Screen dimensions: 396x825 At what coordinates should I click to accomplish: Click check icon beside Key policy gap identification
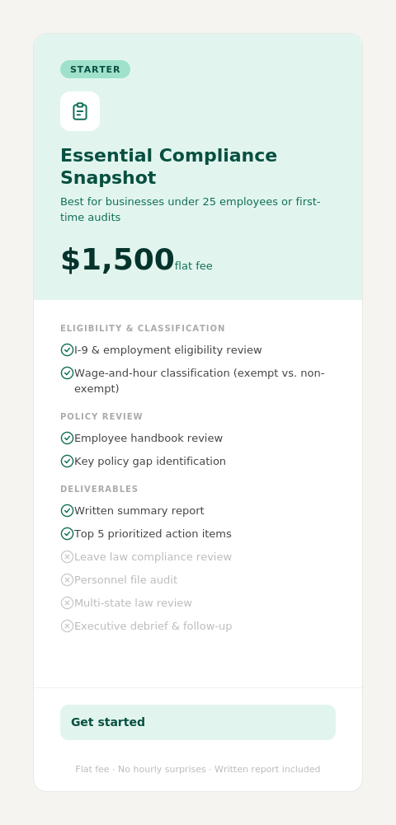point(67,462)
